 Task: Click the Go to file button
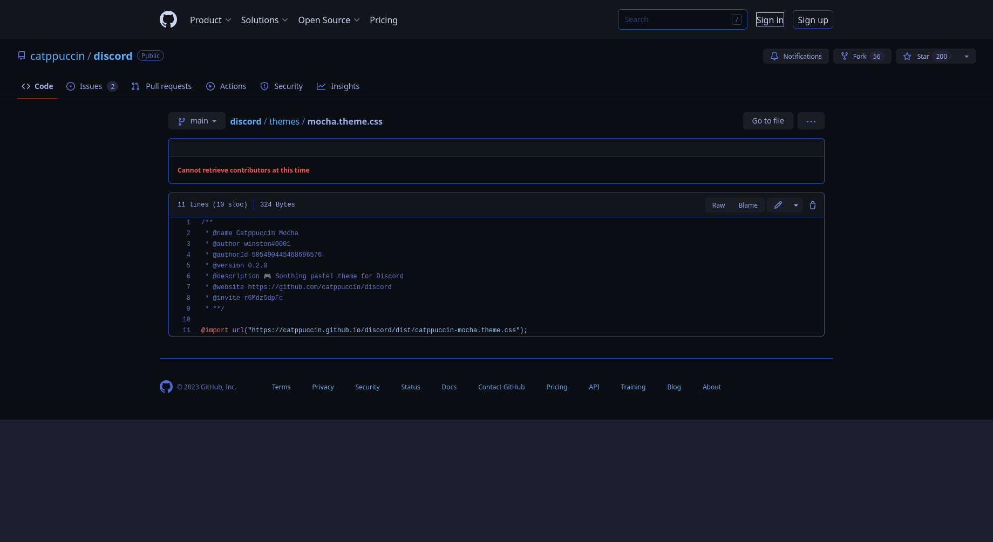[x=767, y=121]
